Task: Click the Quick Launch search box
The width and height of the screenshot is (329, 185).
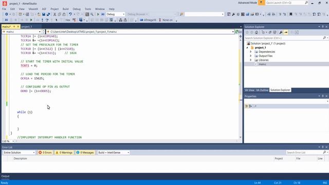Action: (285, 3)
